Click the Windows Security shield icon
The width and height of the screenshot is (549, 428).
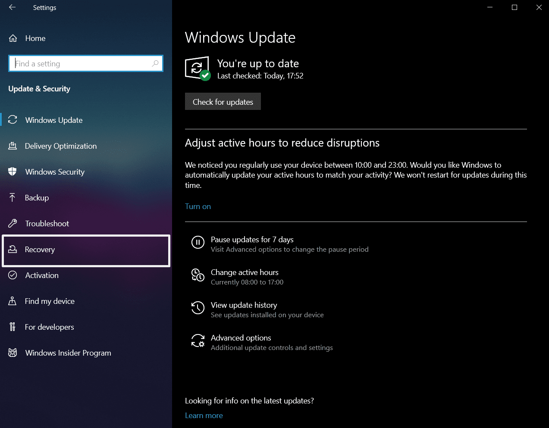click(x=13, y=172)
